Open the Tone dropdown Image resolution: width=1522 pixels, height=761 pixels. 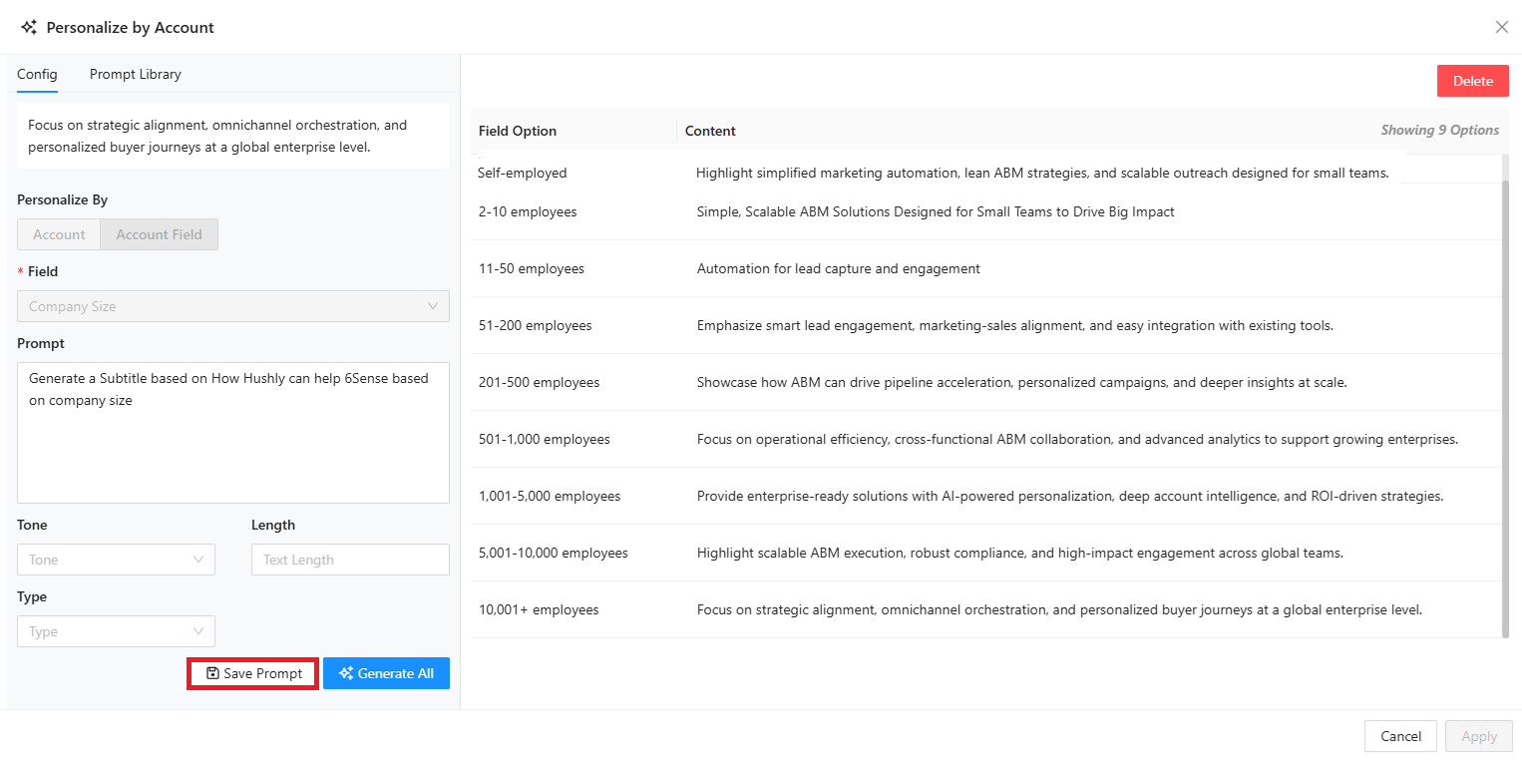[116, 560]
